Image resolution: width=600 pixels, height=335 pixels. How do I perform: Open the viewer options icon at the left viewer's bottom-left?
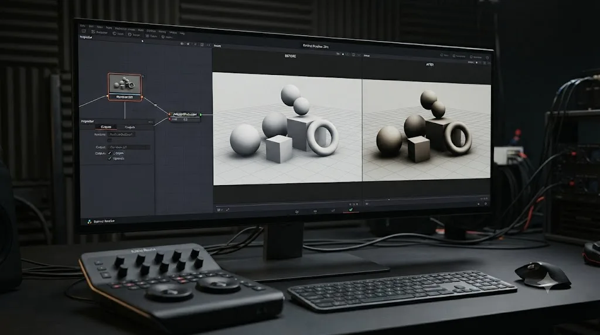pyautogui.click(x=219, y=210)
